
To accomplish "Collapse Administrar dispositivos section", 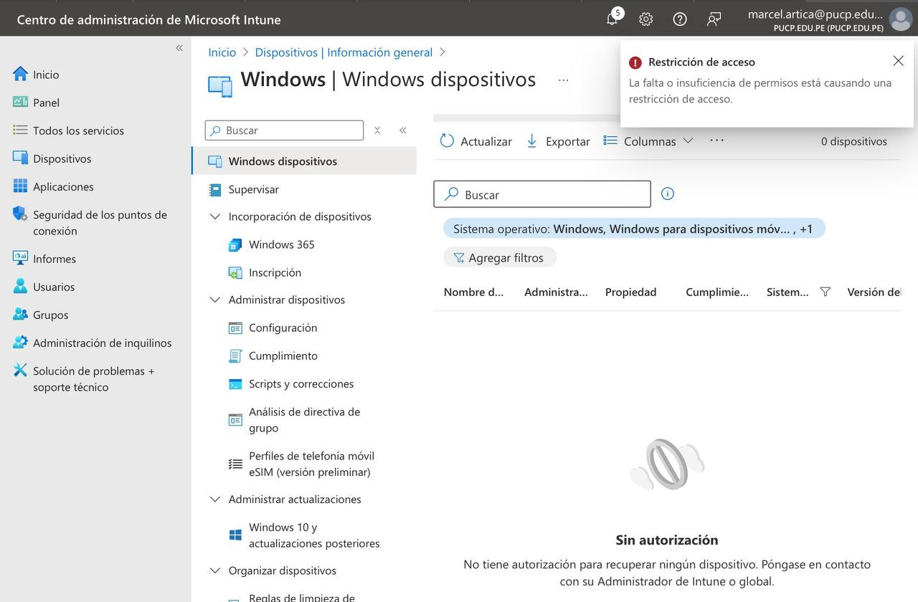I will tap(214, 300).
